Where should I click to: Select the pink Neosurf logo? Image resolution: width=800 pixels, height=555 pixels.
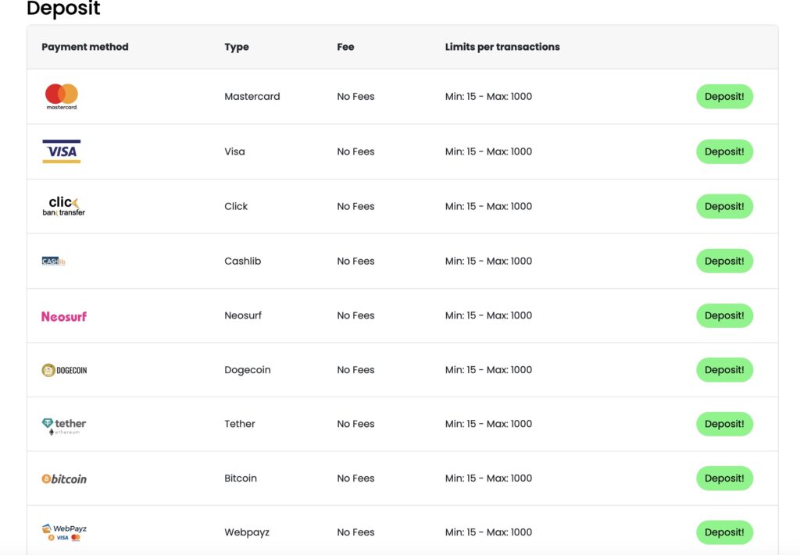pos(64,316)
